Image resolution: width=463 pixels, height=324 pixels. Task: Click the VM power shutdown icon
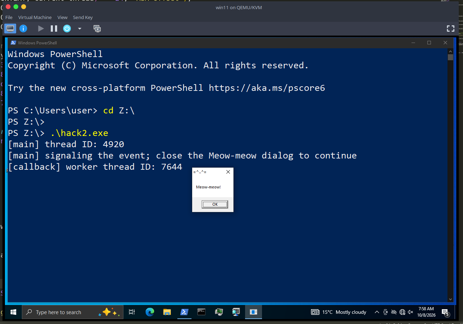pos(67,29)
